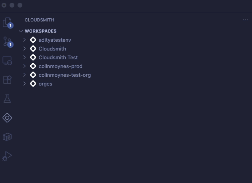Open the Extensions view

pyautogui.click(x=7, y=80)
